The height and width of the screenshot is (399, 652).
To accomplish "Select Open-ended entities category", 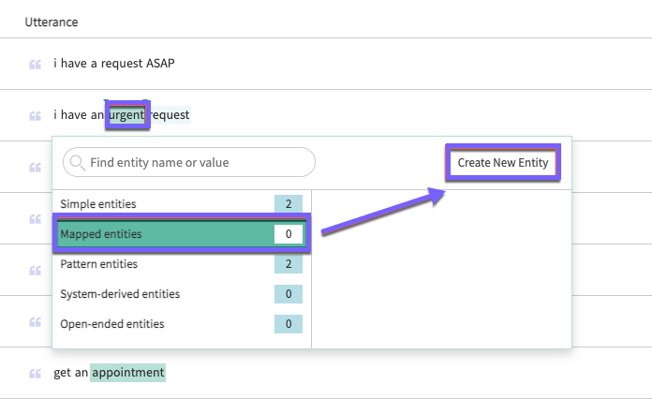I will point(182,324).
